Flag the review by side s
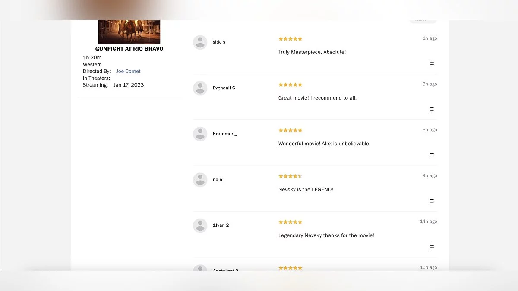The image size is (518, 291). tap(431, 64)
